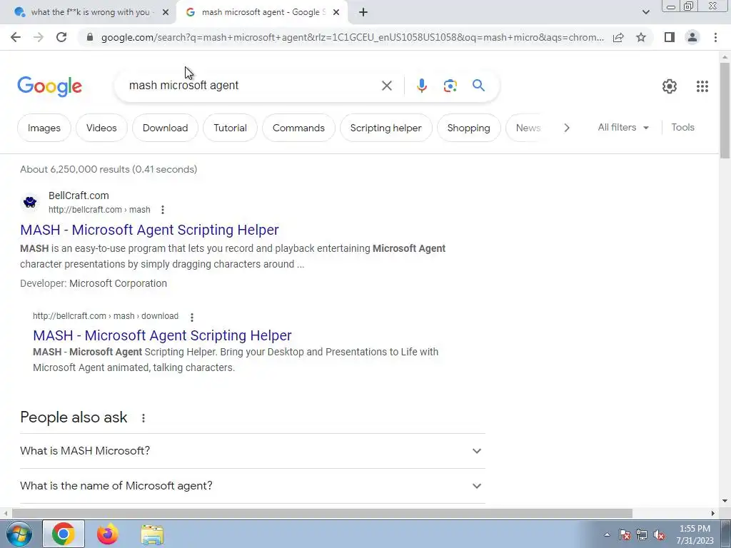Image resolution: width=731 pixels, height=548 pixels.
Task: Switch to 'what the f**k is wrong' tab
Action: point(88,13)
